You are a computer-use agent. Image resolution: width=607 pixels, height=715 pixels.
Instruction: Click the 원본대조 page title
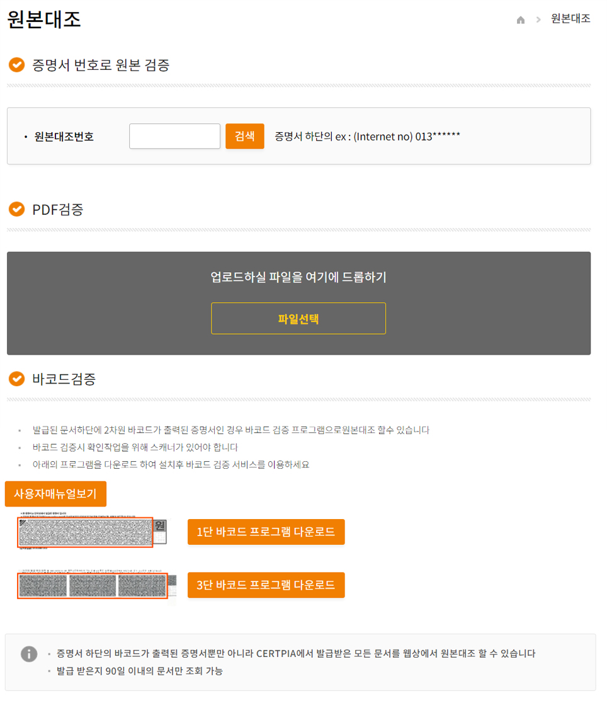point(44,20)
